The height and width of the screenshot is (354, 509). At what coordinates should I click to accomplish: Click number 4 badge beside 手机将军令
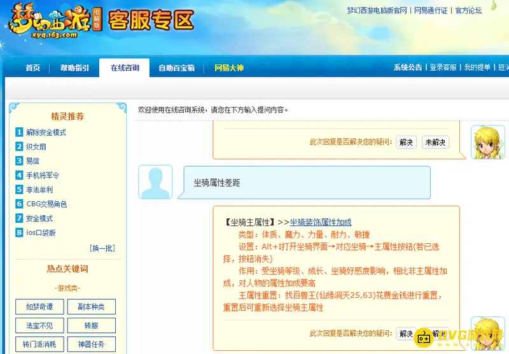[x=19, y=175]
